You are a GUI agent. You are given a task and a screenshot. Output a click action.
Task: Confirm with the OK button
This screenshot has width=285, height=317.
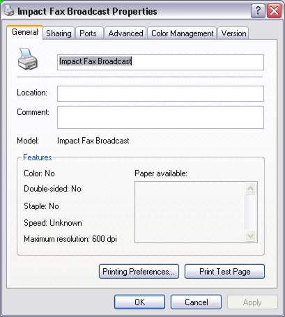[x=139, y=302]
